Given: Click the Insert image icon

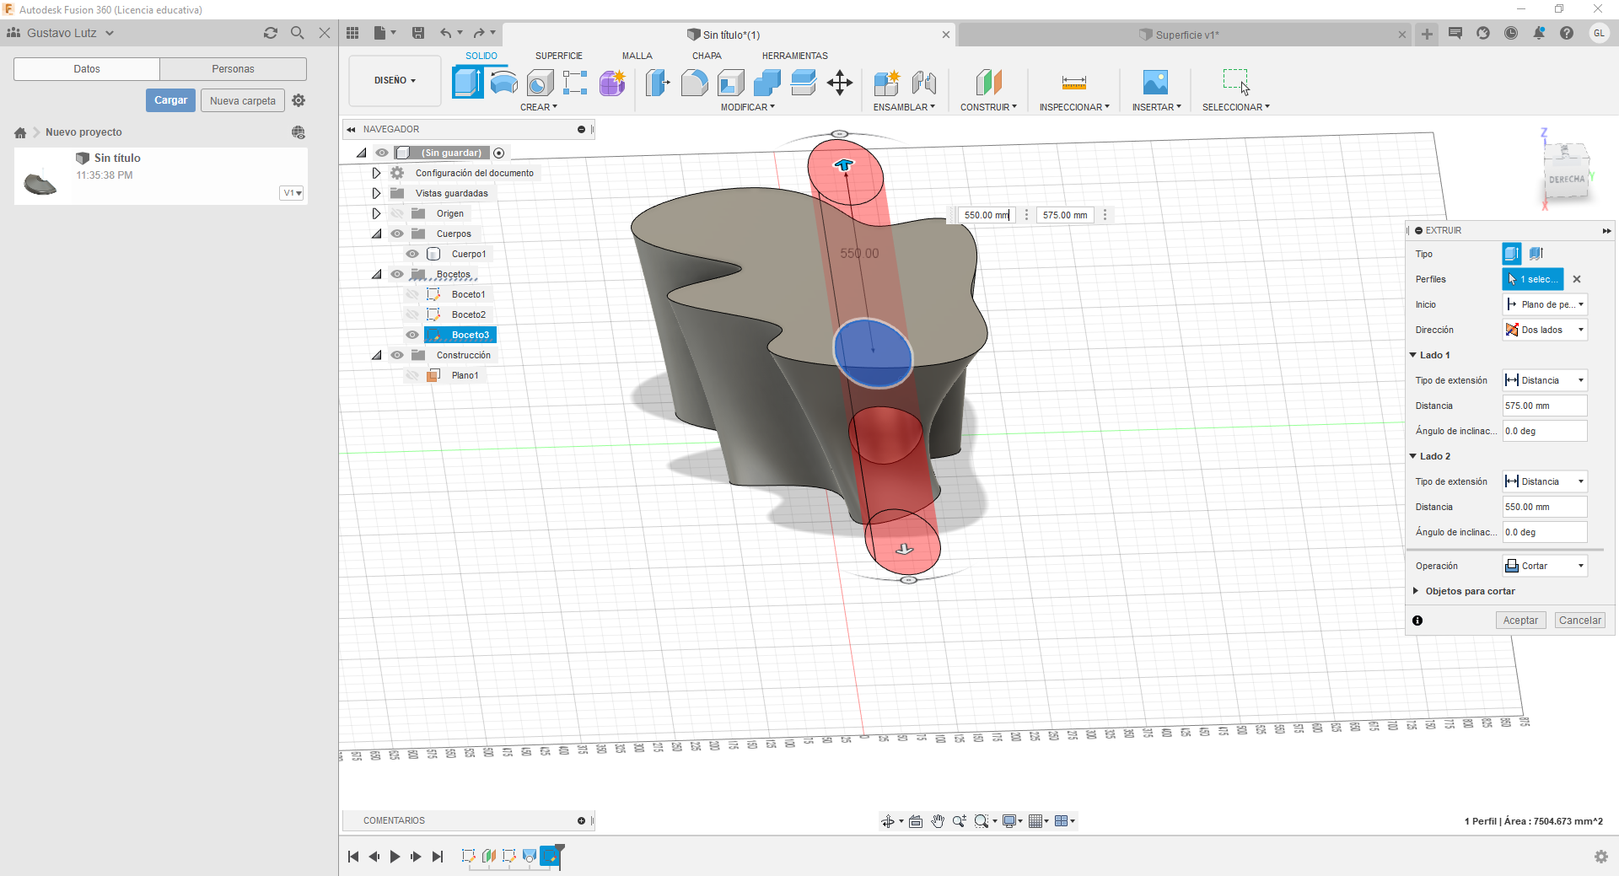Looking at the screenshot, I should tap(1155, 83).
